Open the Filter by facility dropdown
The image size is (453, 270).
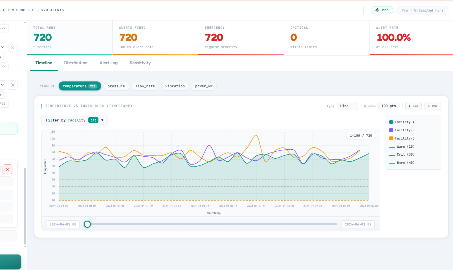74,120
